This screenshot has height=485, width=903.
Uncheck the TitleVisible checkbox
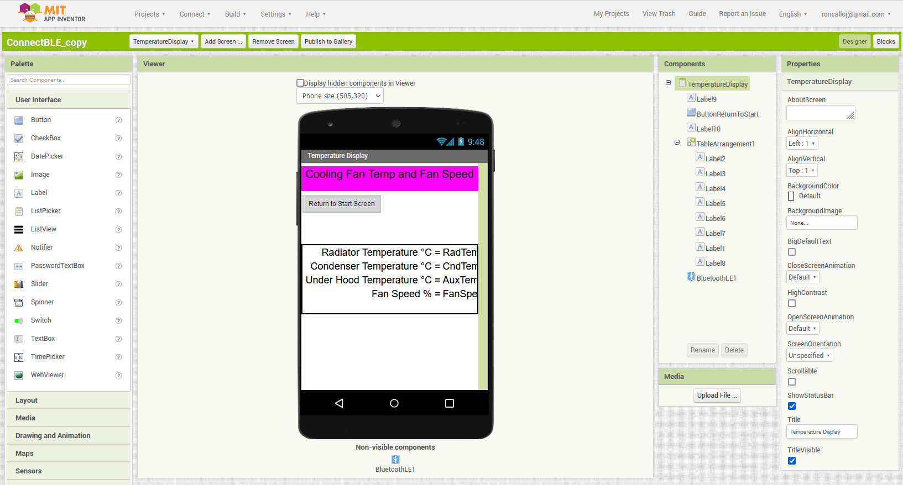[792, 461]
